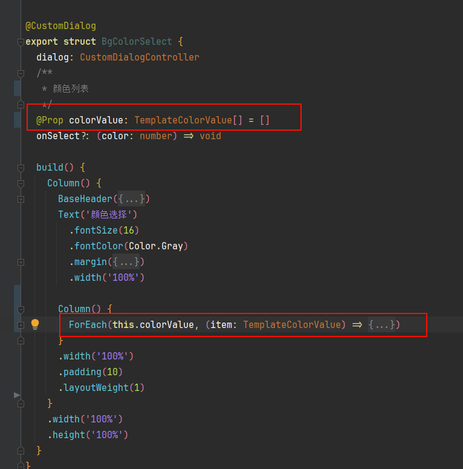Expand the {...} placeholder after ForEach arrow
Viewport: 463px width, 469px height.
382,325
